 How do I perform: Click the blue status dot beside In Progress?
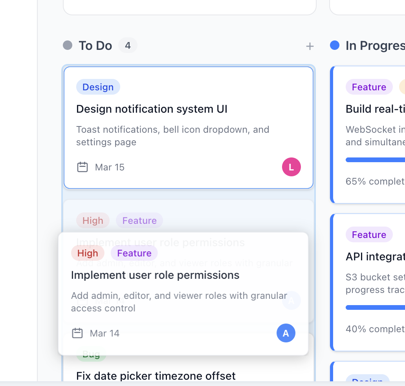[x=335, y=46]
